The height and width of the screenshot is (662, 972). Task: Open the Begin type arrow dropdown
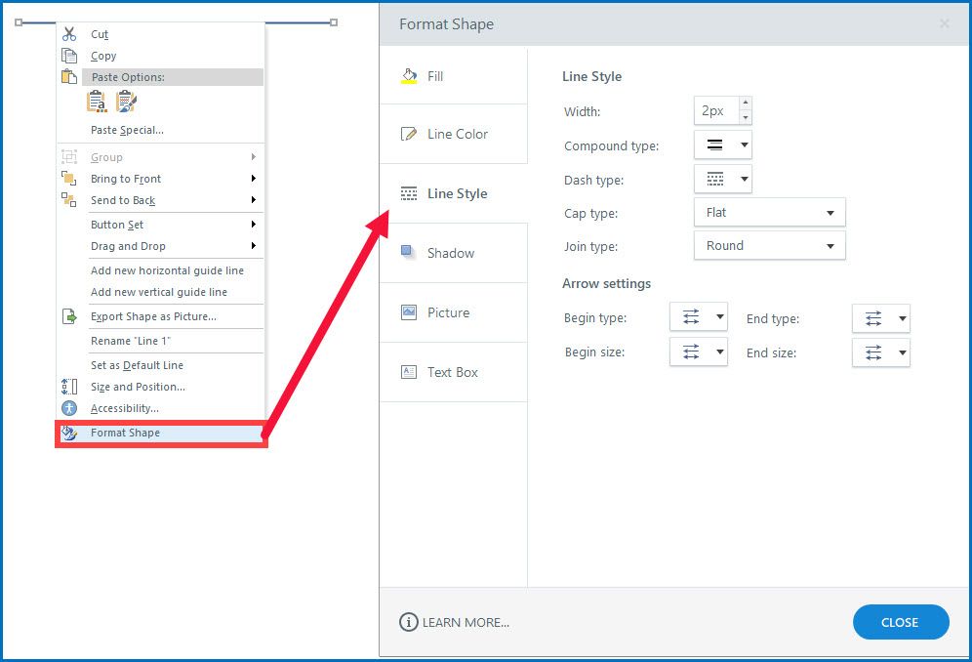(x=699, y=317)
